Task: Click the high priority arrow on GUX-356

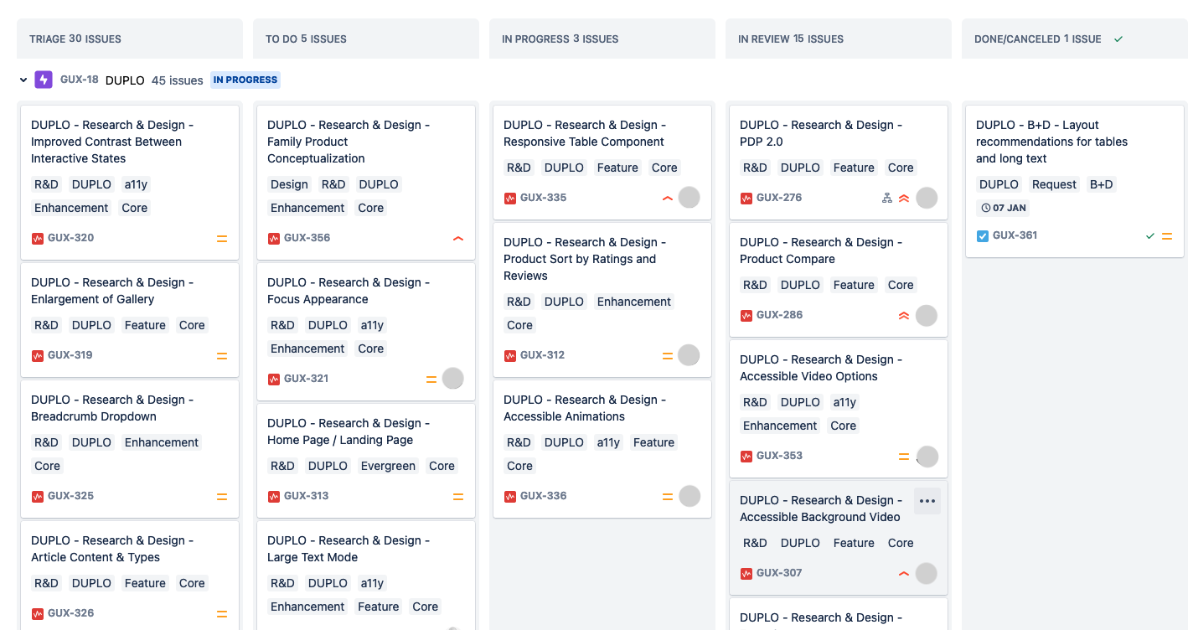Action: click(x=458, y=239)
